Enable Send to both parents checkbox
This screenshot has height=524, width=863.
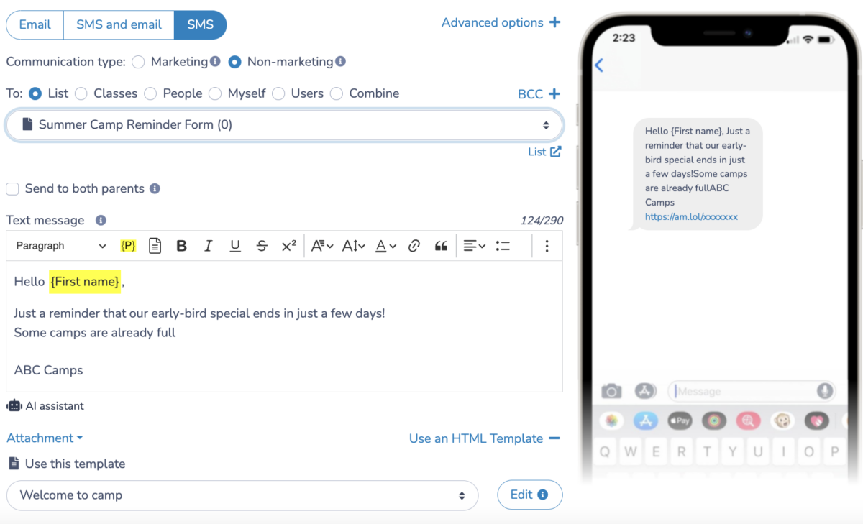tap(12, 189)
